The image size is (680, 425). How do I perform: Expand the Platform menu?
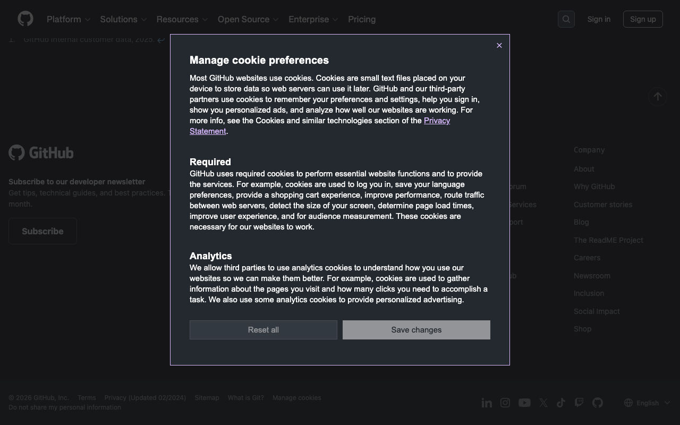coord(69,19)
